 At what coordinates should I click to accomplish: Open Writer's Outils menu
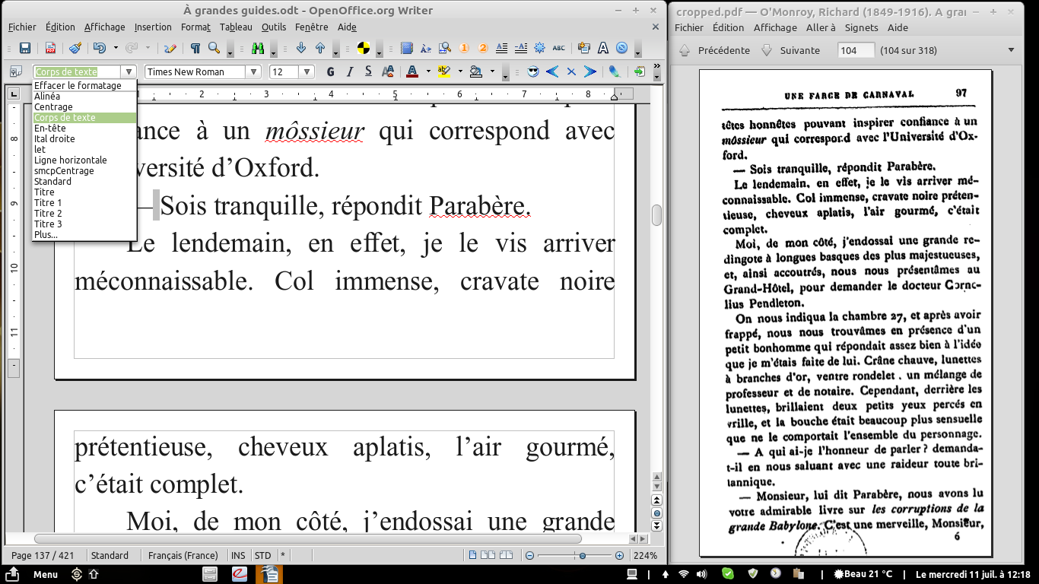coord(274,27)
